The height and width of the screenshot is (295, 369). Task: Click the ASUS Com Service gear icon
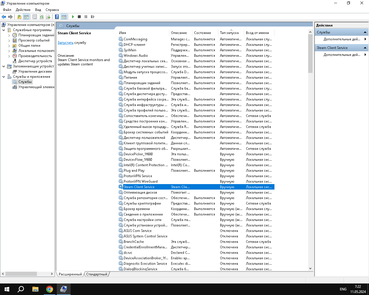tap(121, 230)
